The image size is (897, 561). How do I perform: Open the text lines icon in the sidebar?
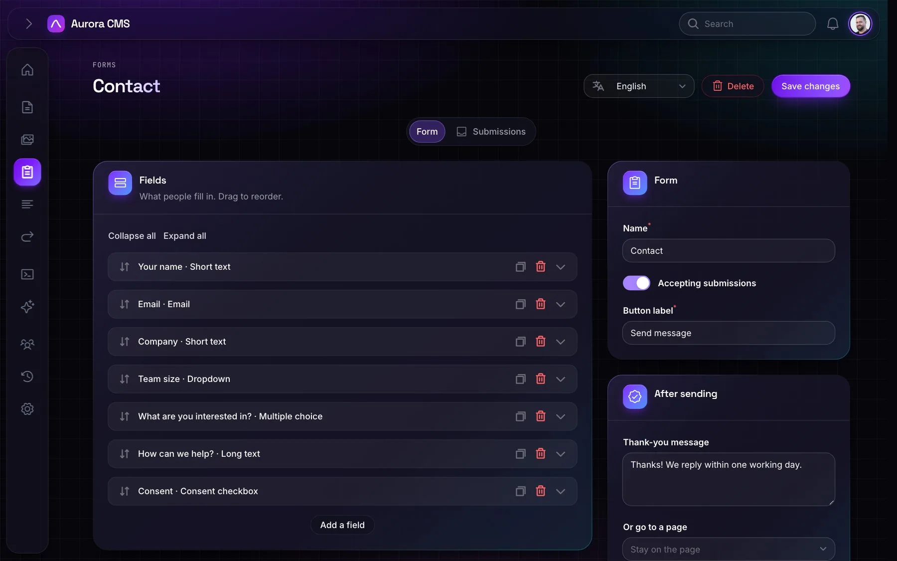(27, 204)
